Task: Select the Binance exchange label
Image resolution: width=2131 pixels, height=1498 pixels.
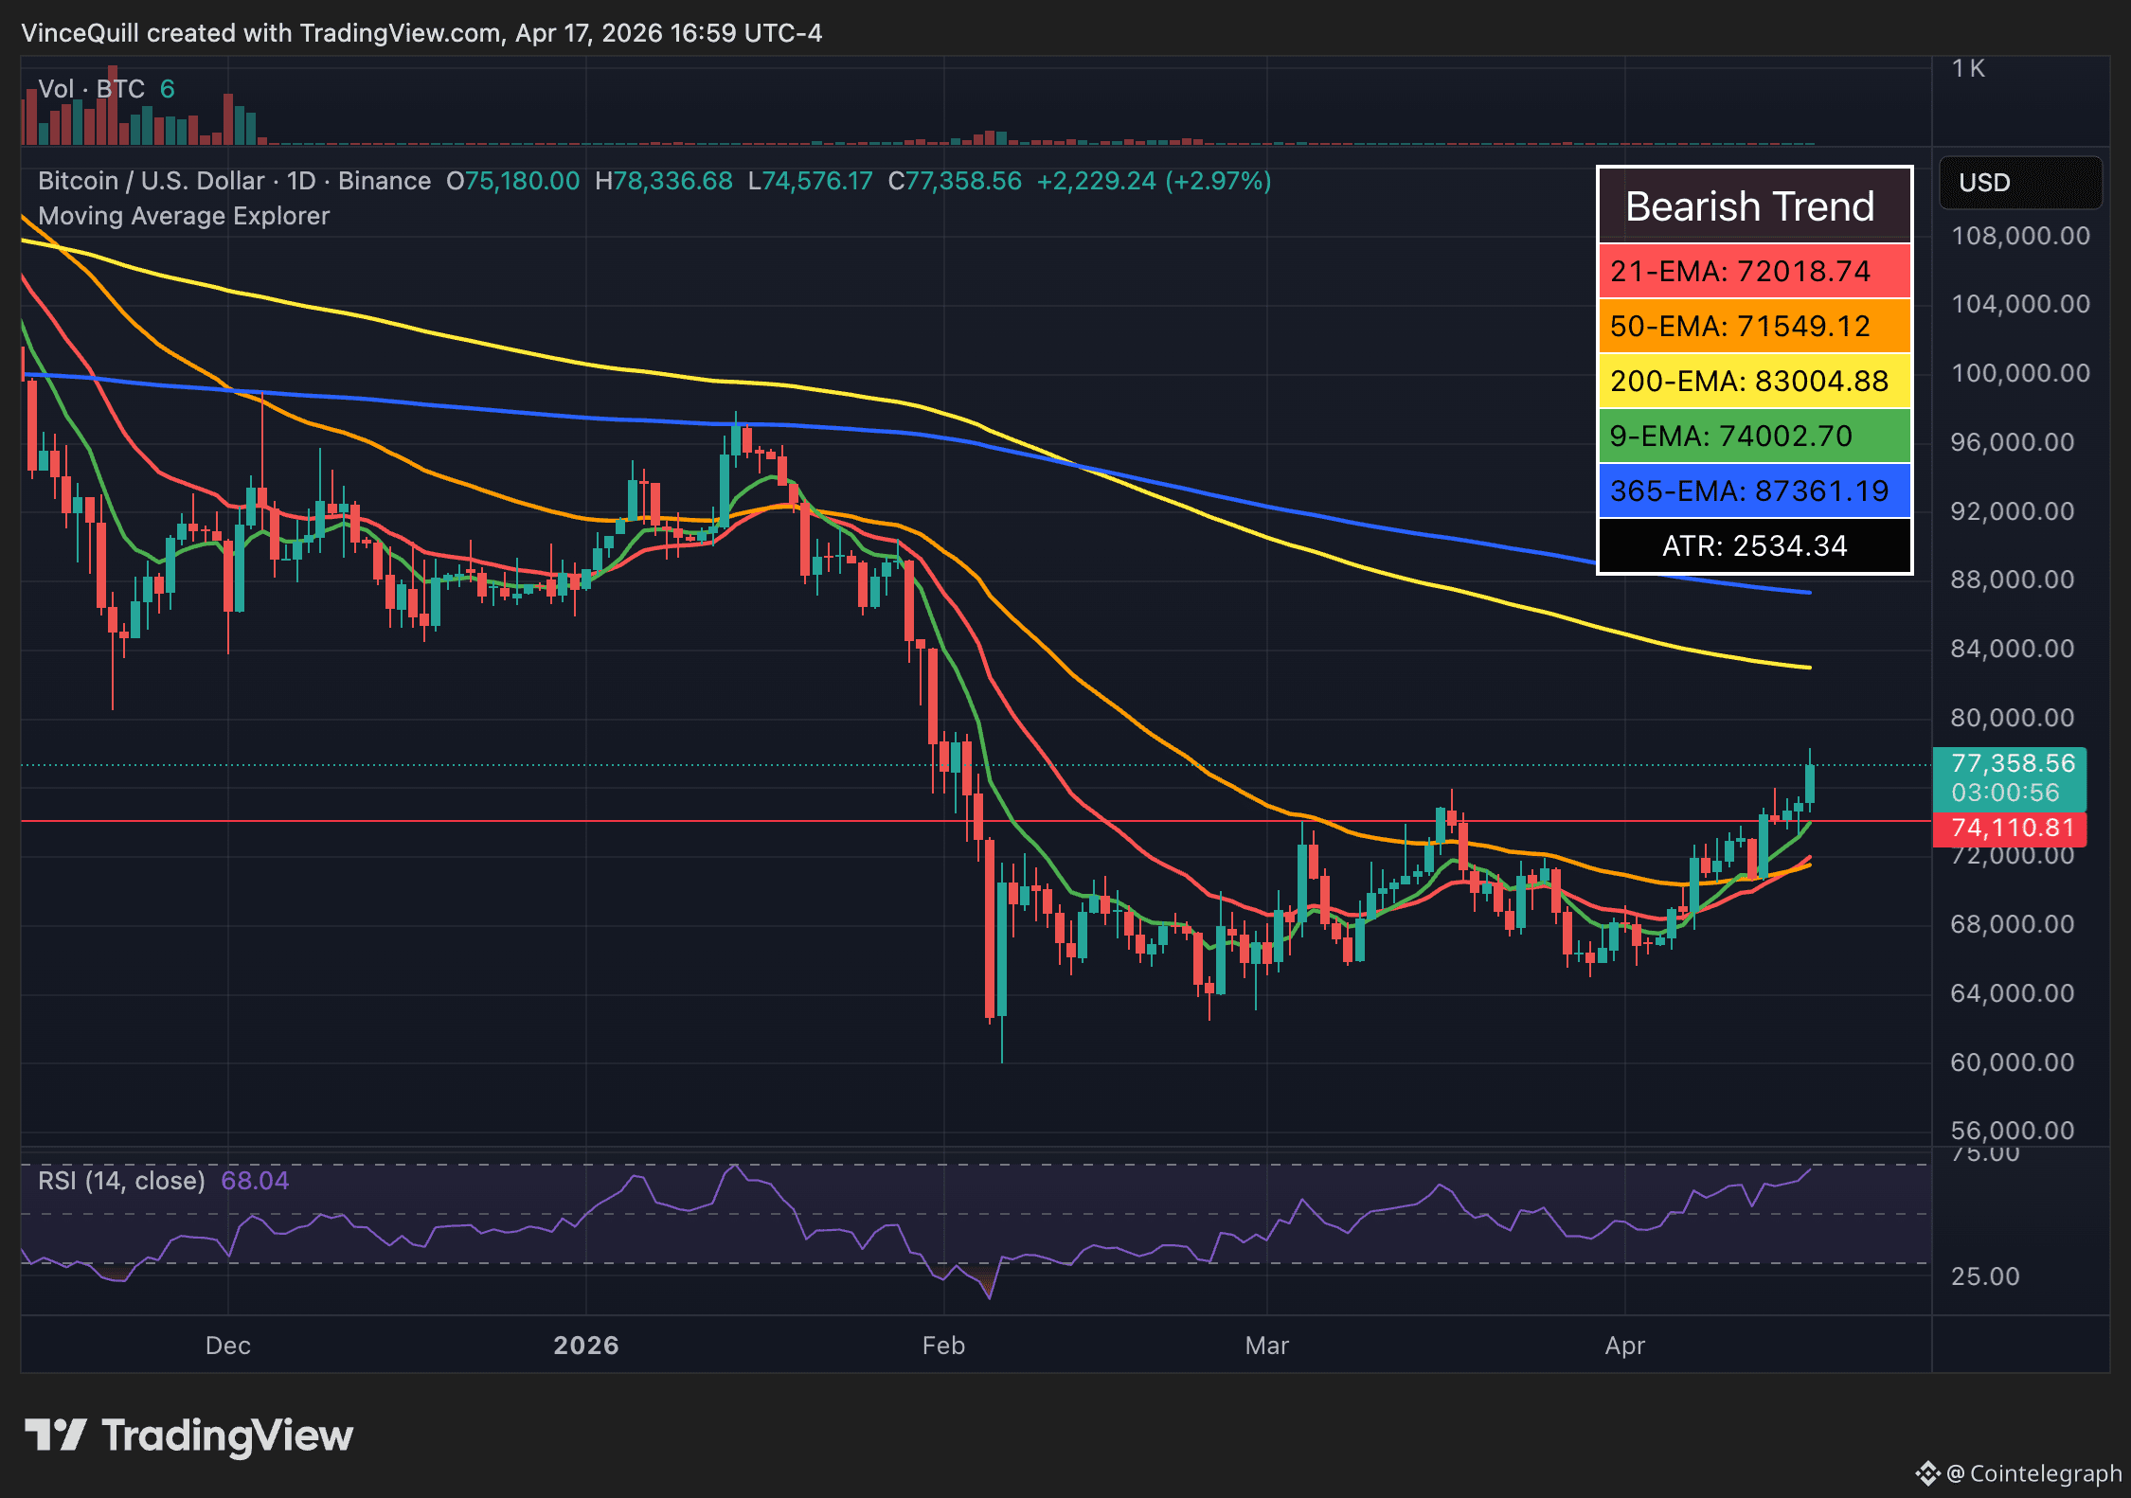Action: pos(383,180)
